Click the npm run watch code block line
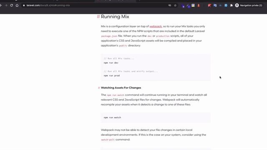This screenshot has width=267, height=150. [x=112, y=117]
